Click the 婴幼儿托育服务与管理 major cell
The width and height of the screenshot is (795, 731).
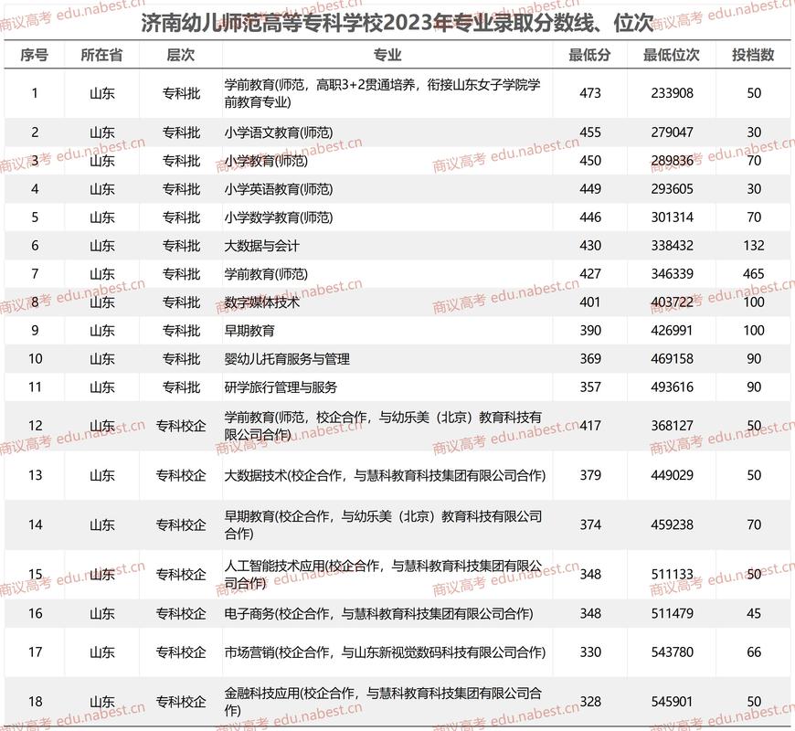[x=286, y=360]
